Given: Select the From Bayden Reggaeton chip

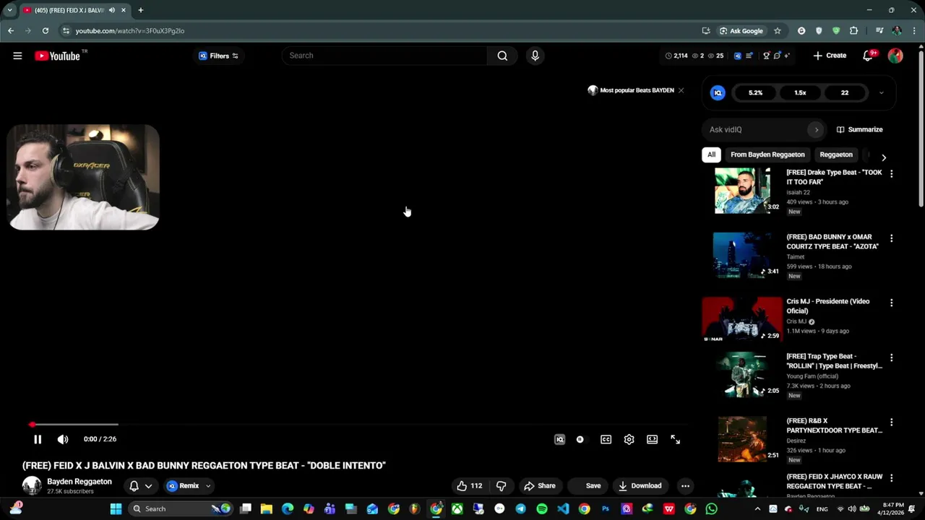Looking at the screenshot, I should (x=767, y=155).
